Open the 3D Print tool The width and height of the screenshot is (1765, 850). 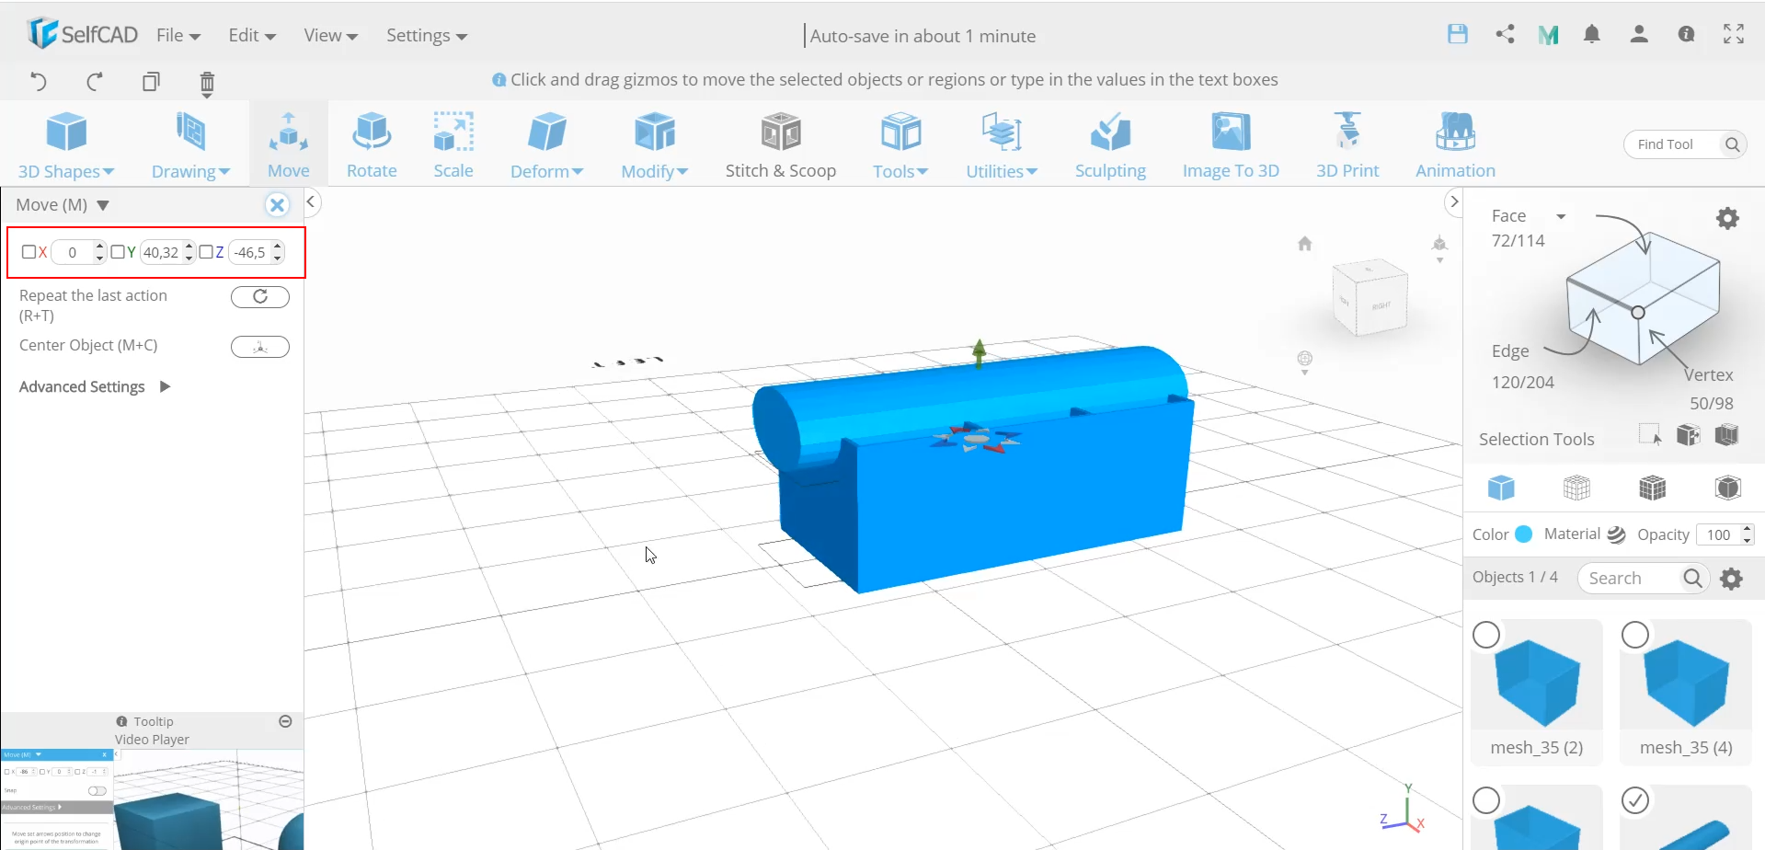coord(1347,145)
